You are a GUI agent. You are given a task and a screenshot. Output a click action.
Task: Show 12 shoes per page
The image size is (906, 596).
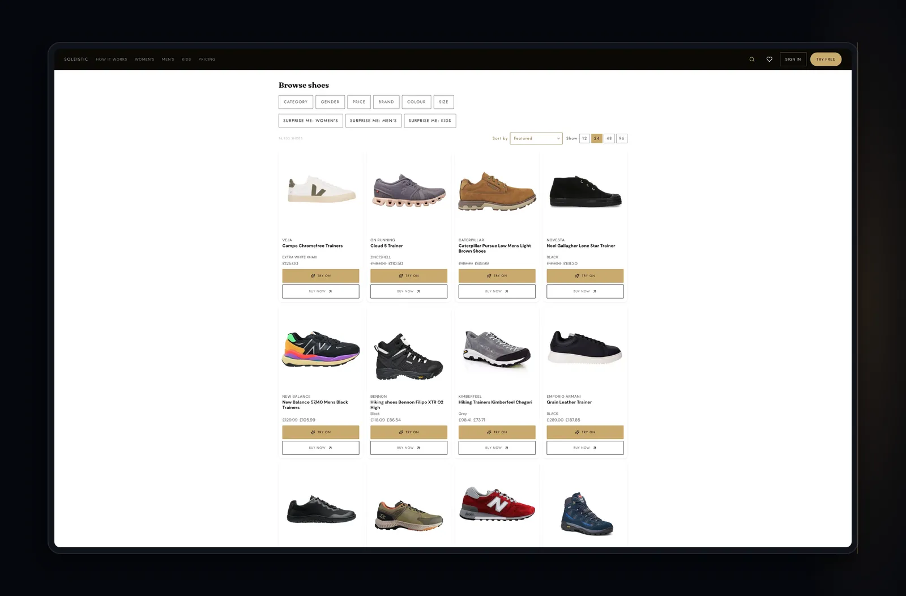(584, 138)
